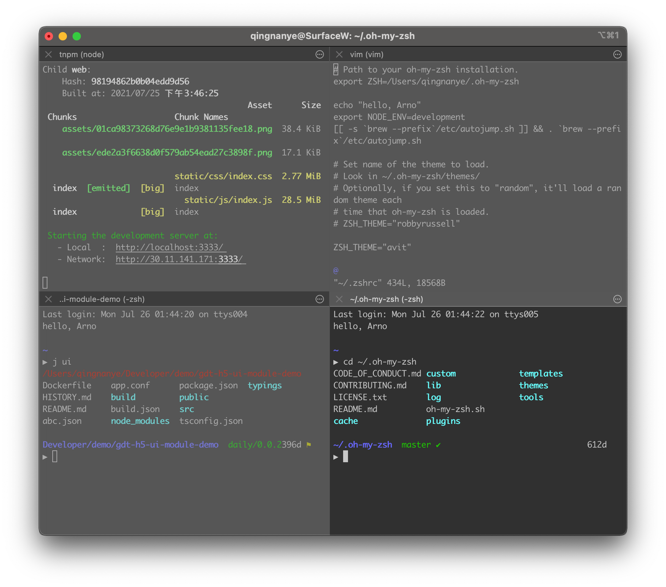The image size is (666, 587).
Task: Click the abc.json file name
Action: click(62, 421)
